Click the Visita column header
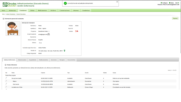 tap(13, 73)
